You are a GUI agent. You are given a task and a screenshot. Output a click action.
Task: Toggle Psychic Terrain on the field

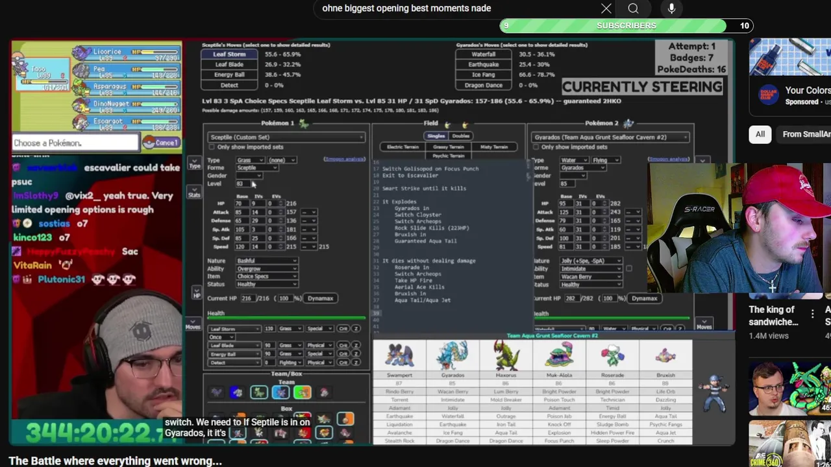pyautogui.click(x=448, y=156)
